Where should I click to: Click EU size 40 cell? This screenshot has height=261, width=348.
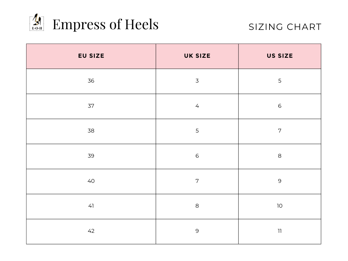(91, 181)
